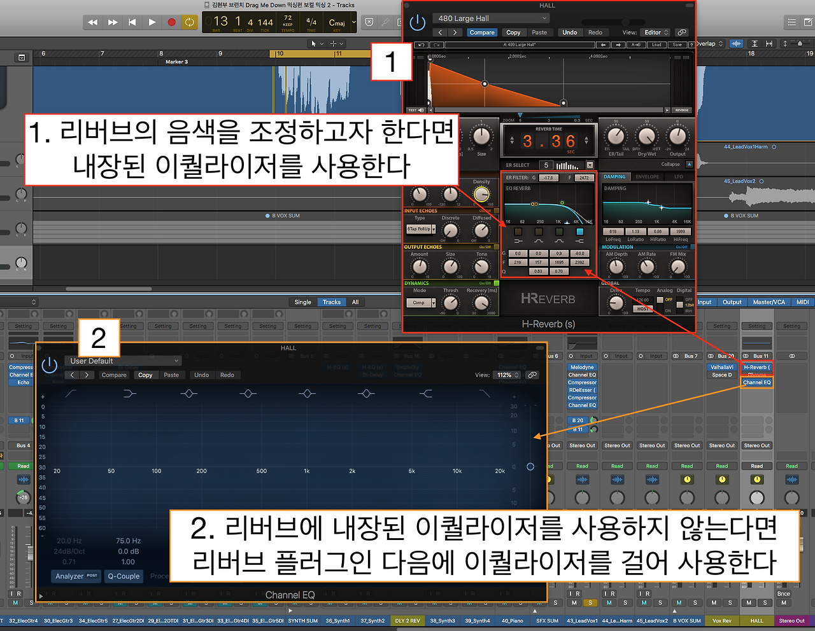Open the Channel EQ User Default preset menu
This screenshot has height=631, width=815.
point(123,361)
